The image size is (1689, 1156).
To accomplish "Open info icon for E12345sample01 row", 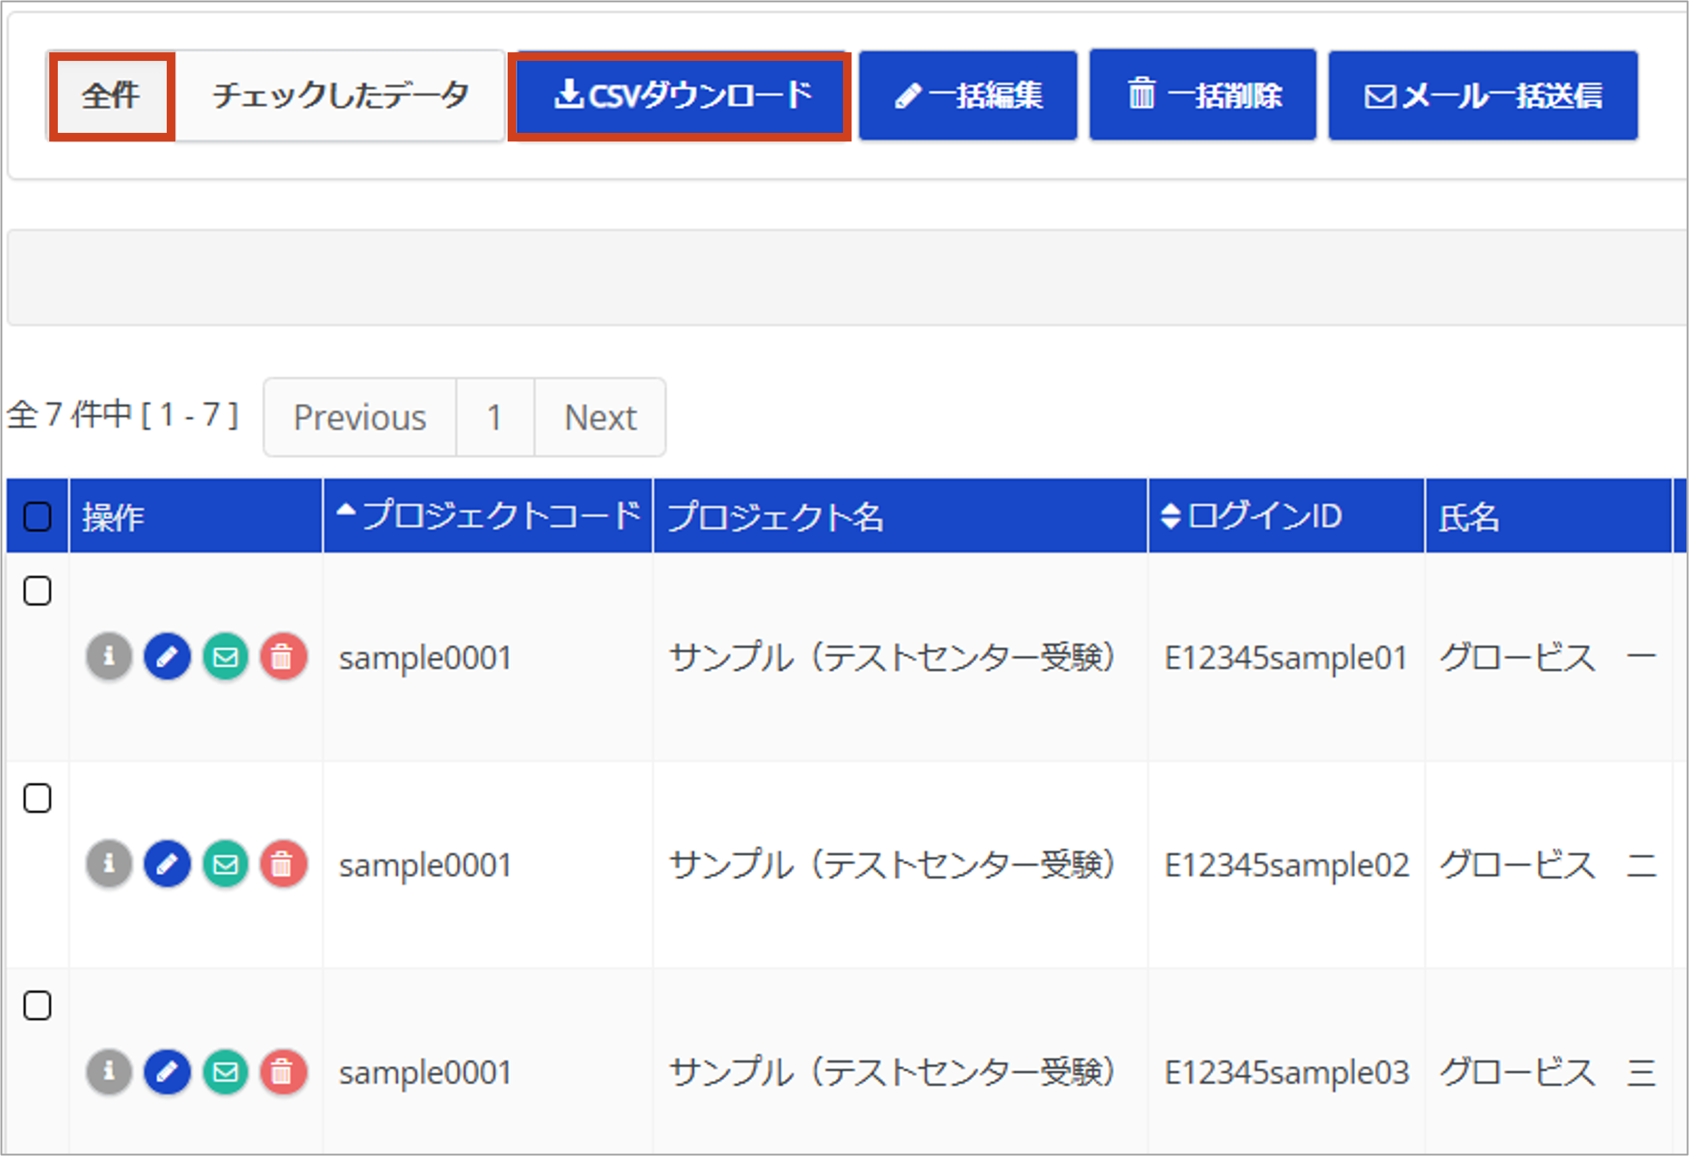I will click(109, 657).
